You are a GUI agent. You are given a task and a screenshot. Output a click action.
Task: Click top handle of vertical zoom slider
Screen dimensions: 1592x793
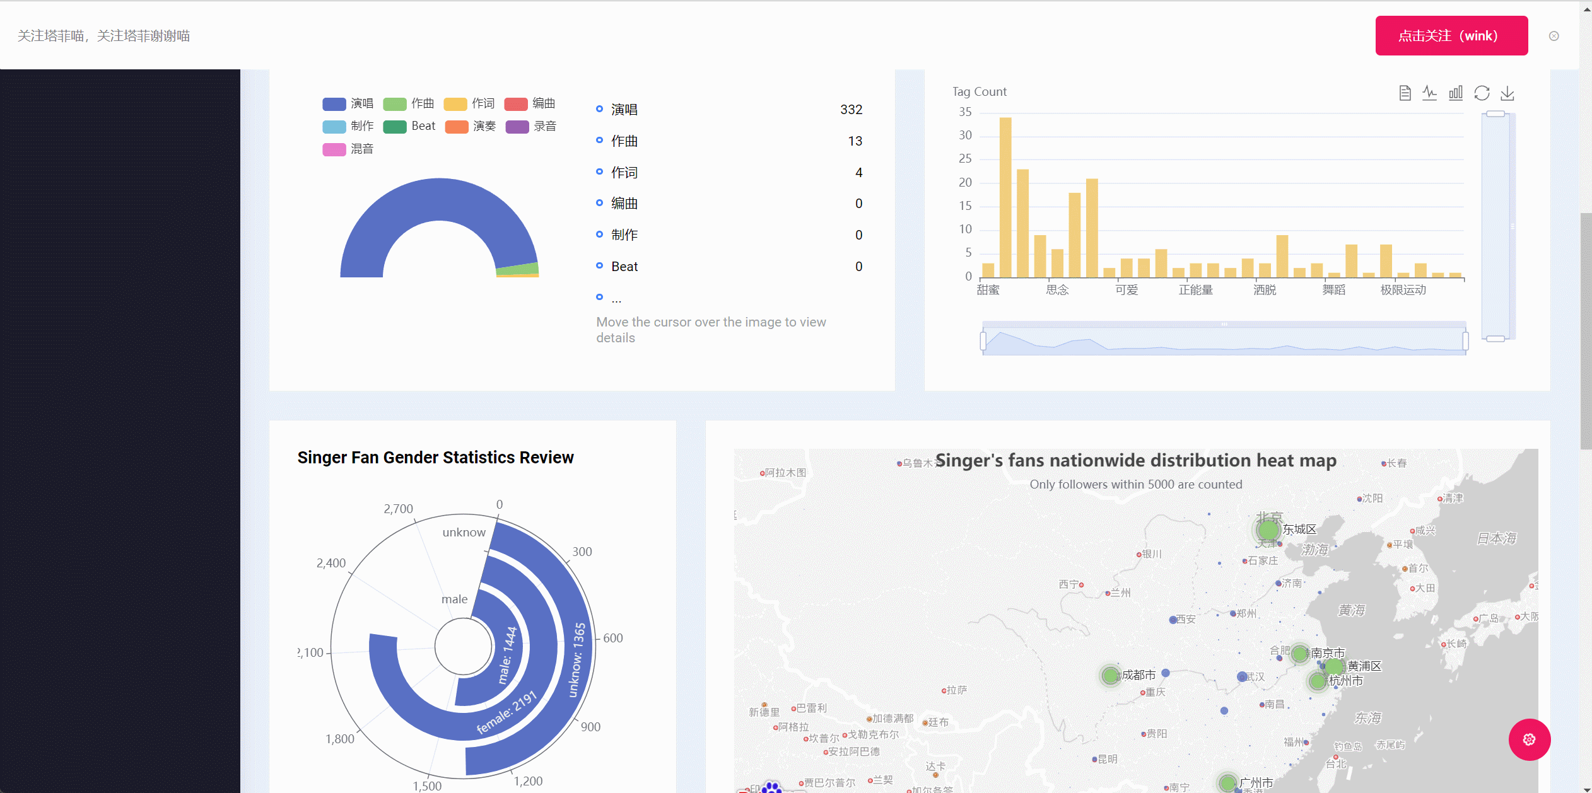(1495, 114)
